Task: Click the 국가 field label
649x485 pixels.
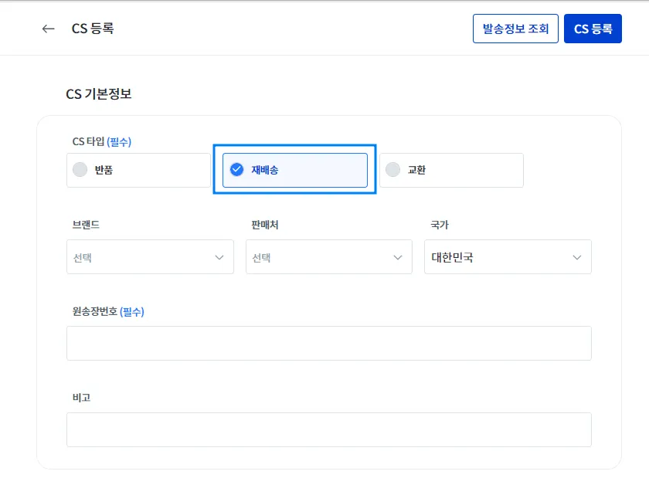Action: pyautogui.click(x=440, y=225)
